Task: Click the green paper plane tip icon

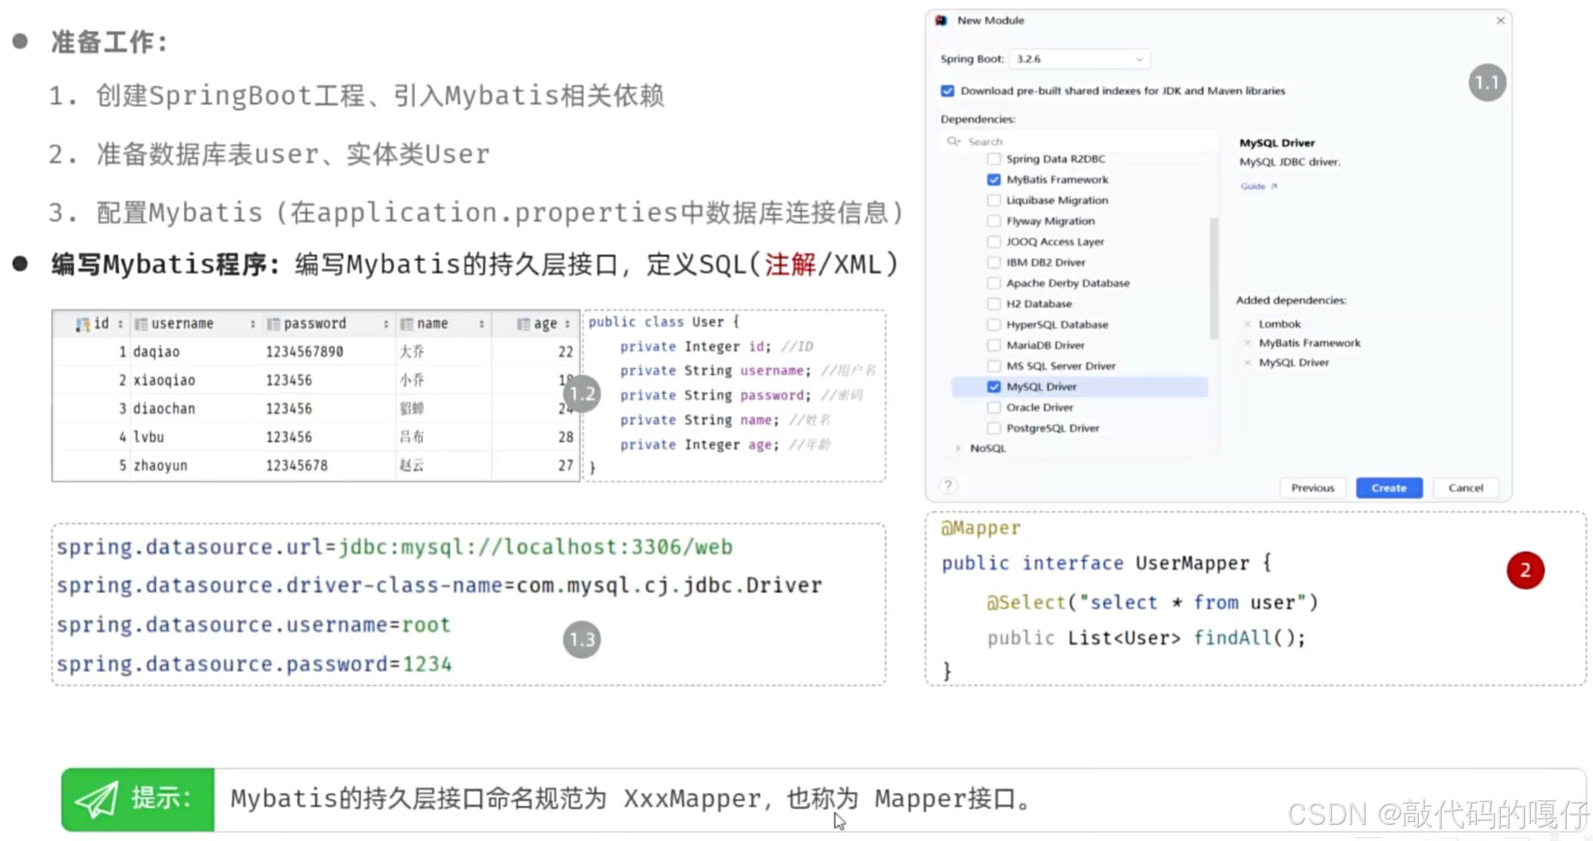Action: [x=97, y=799]
